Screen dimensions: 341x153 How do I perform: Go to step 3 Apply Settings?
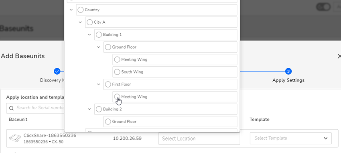(x=288, y=71)
